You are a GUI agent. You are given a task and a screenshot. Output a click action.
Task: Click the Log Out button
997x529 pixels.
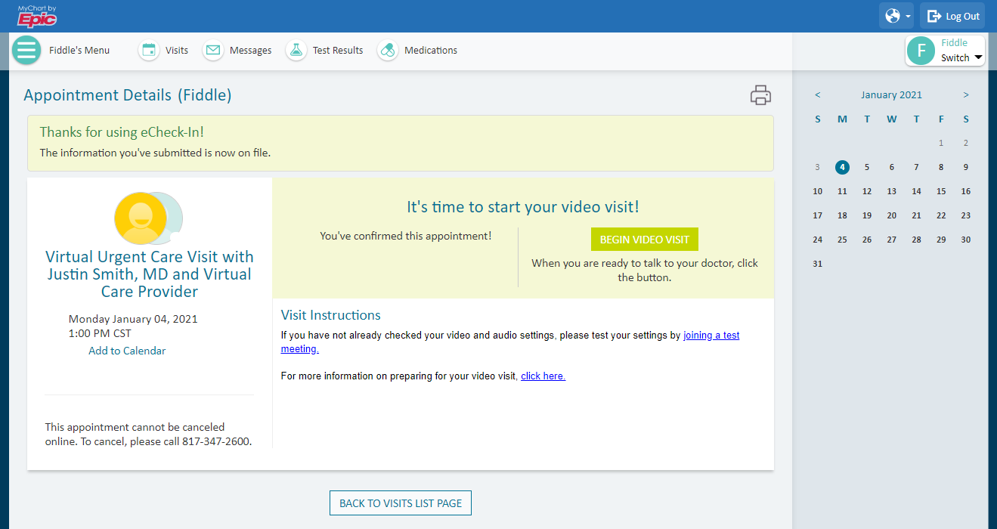coord(952,16)
